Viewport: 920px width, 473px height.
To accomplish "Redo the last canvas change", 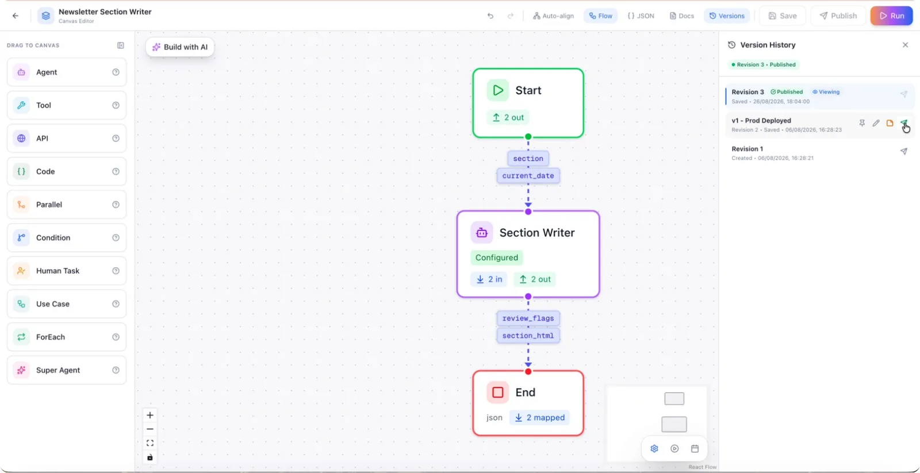I will coord(511,16).
